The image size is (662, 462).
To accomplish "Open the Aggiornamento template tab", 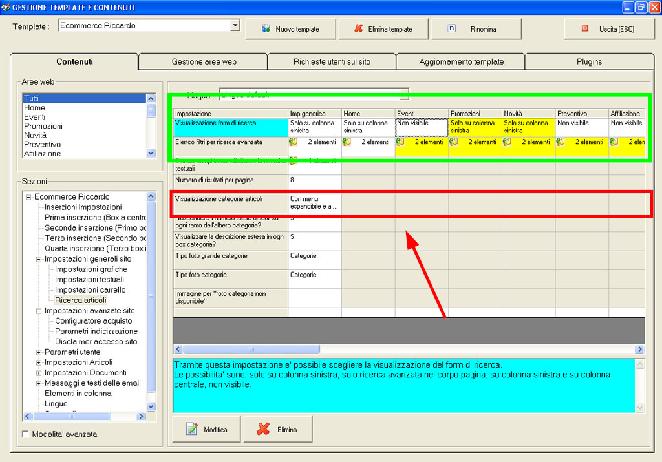I will [461, 61].
